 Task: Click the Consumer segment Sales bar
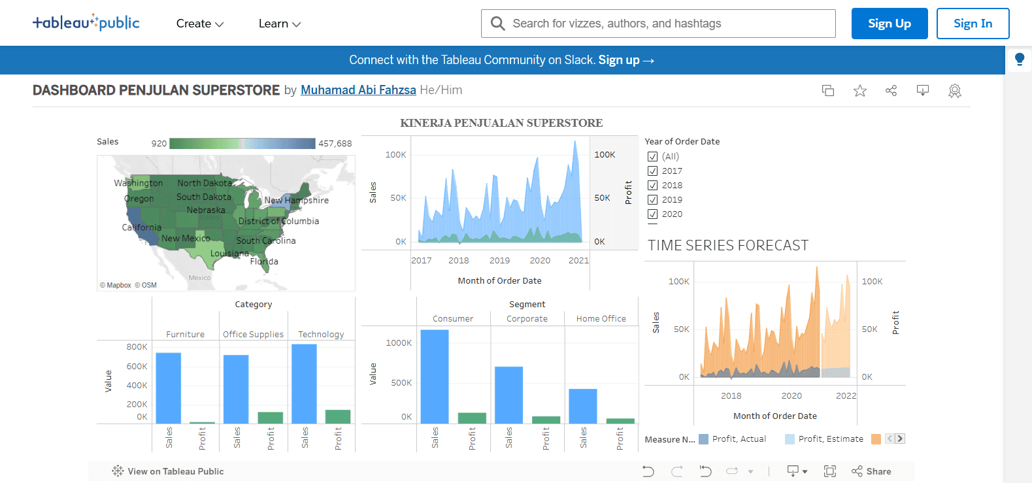(x=435, y=376)
